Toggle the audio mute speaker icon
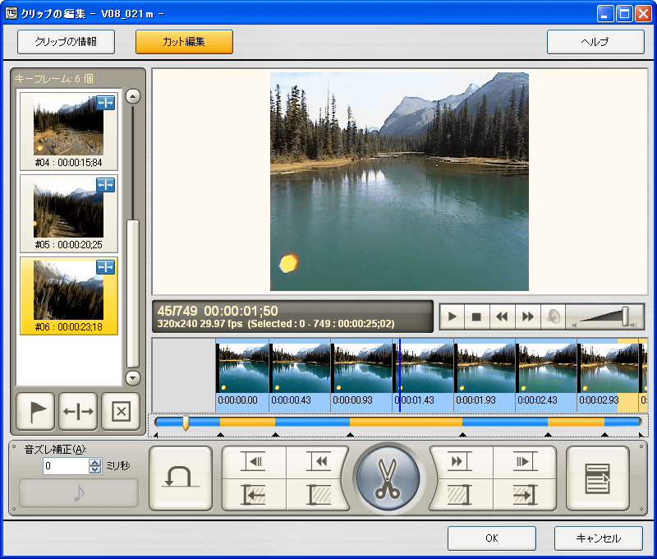Image resolution: width=657 pixels, height=559 pixels. pos(553,316)
